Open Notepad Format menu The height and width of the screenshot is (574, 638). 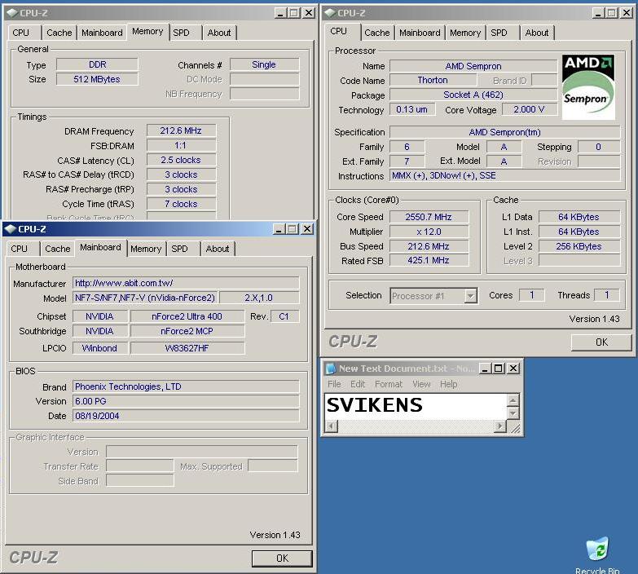[388, 384]
